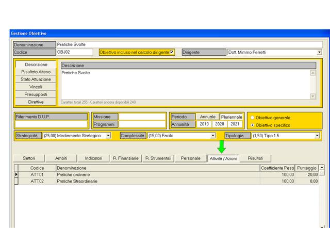Open the Dirigente dropdown list
330x228 pixels.
(x=319, y=52)
